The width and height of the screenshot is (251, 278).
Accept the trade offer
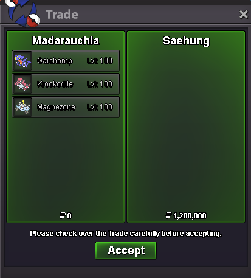coord(126,251)
